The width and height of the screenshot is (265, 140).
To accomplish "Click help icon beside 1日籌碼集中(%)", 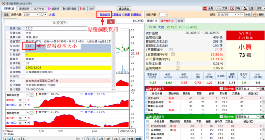I will tap(173, 54).
